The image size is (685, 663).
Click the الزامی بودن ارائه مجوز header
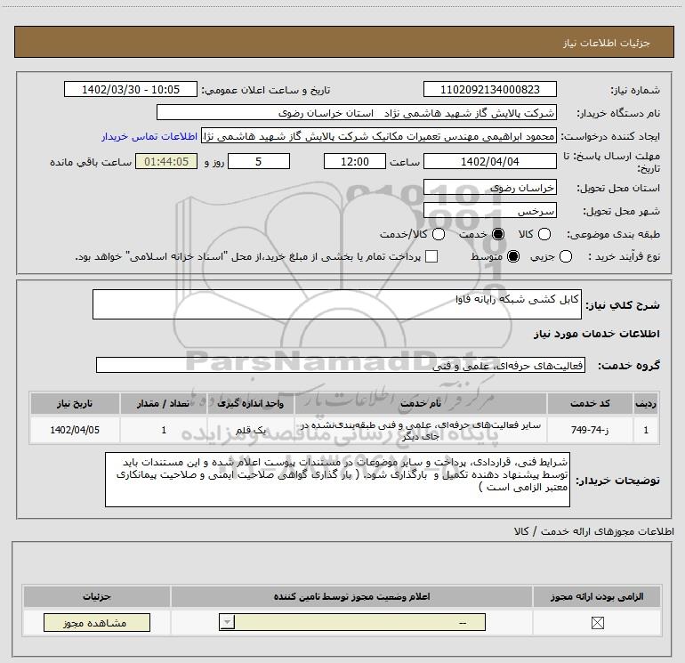[597, 596]
